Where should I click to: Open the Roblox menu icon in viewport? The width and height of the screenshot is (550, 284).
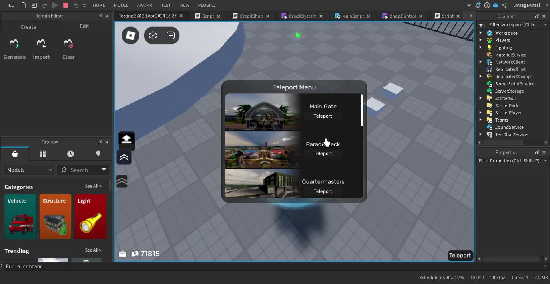[130, 35]
